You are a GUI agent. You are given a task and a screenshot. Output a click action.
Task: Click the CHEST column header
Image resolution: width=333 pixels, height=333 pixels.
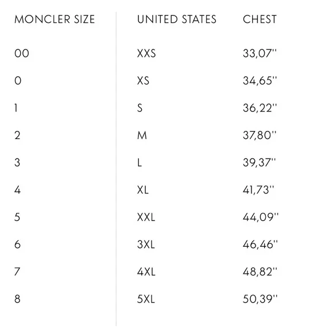(260, 20)
